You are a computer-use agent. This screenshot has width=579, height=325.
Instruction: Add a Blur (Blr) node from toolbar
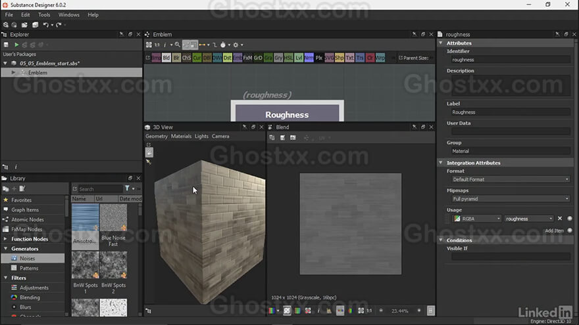click(x=176, y=58)
